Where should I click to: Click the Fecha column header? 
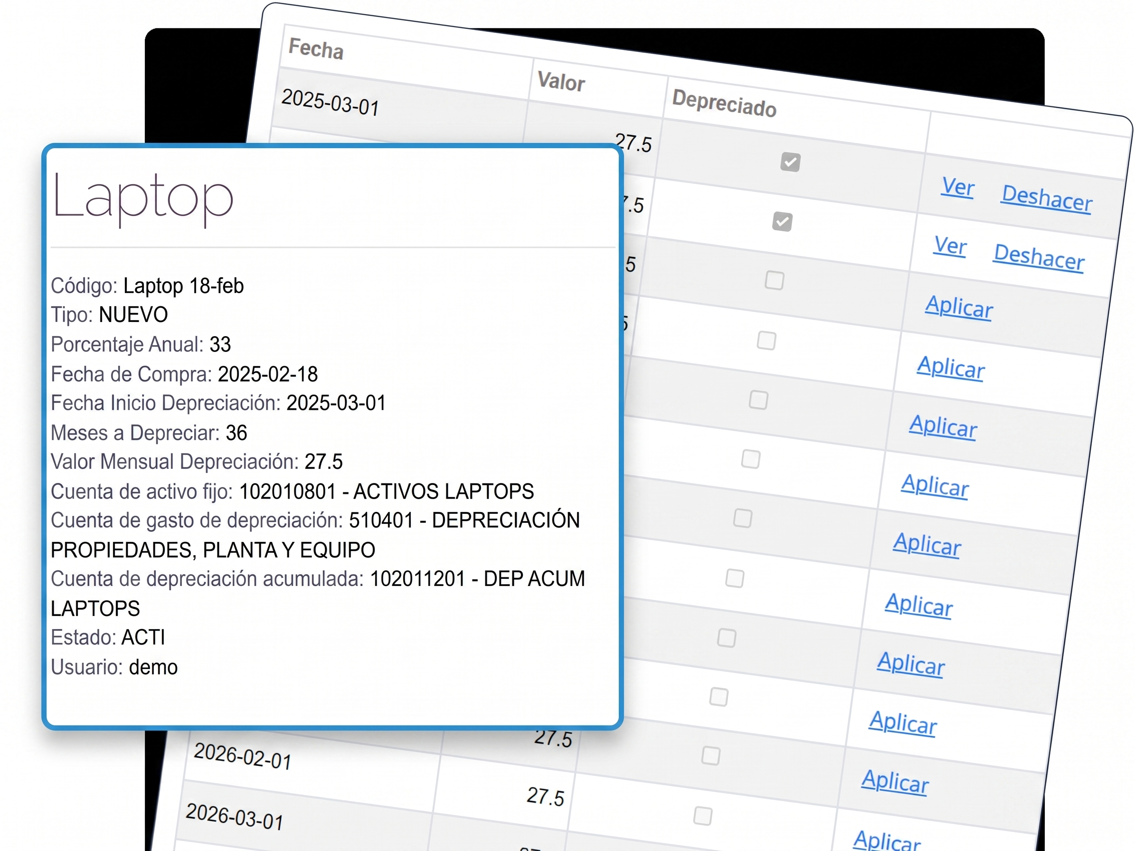coord(316,49)
